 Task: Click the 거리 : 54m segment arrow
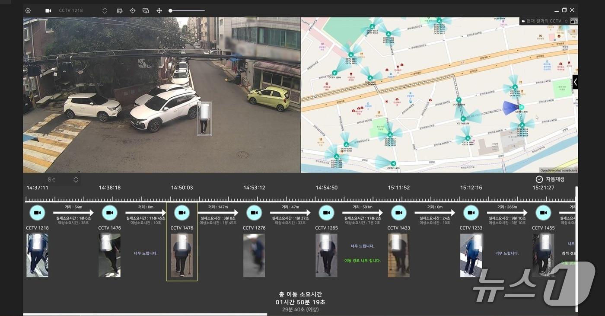tap(73, 213)
